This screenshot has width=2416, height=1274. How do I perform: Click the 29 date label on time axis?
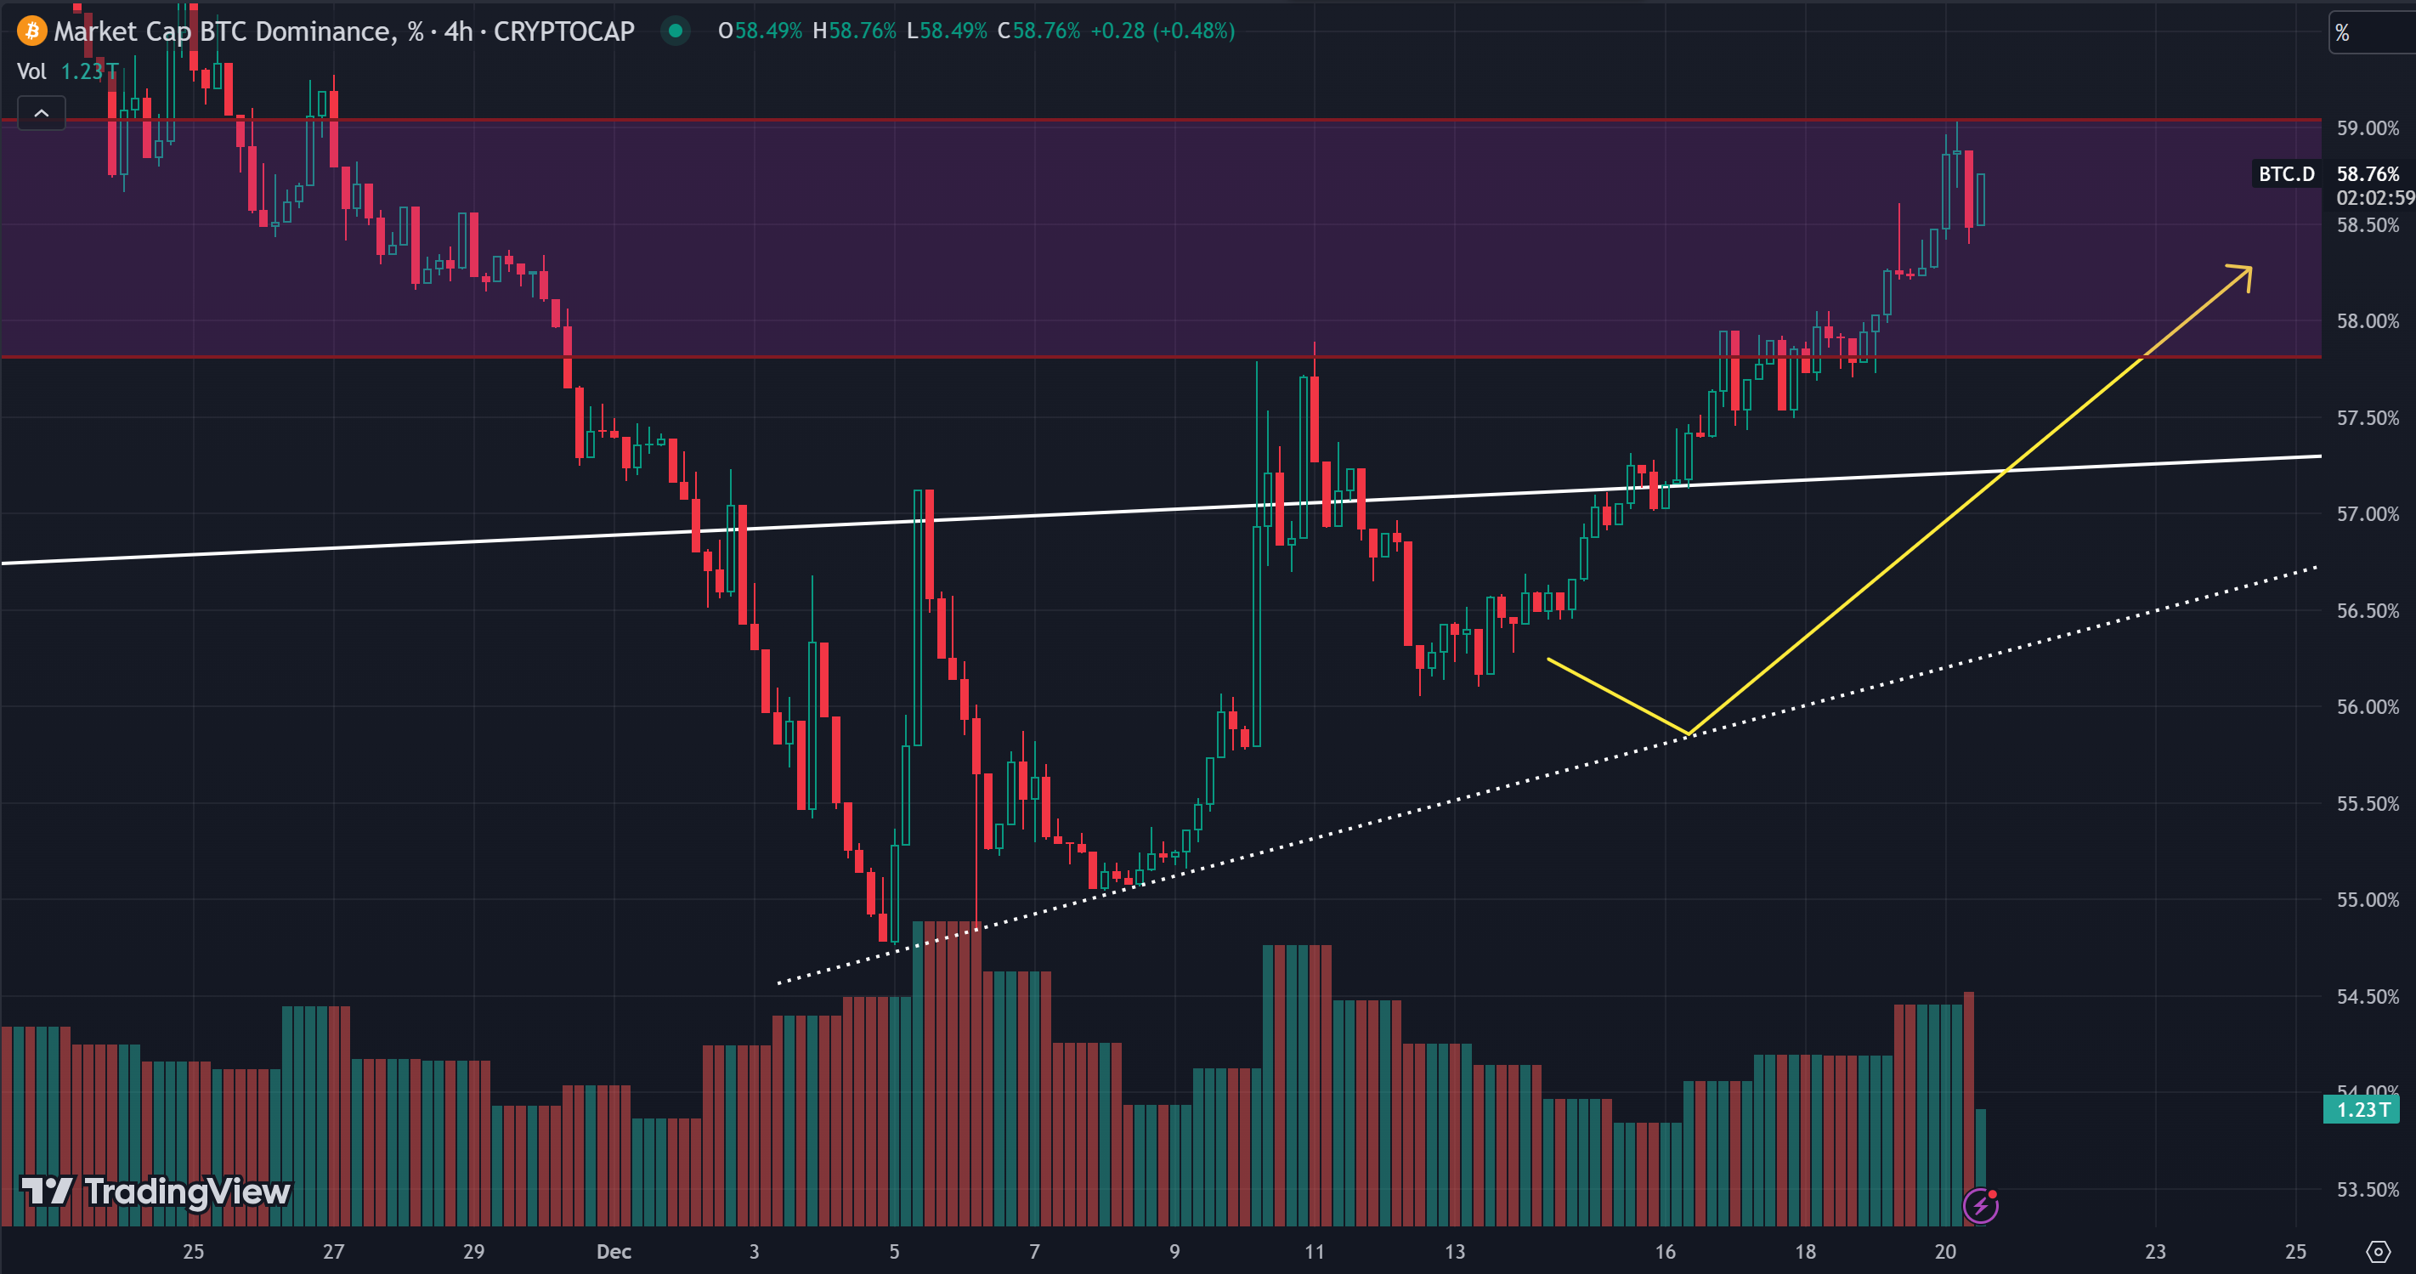pos(473,1252)
